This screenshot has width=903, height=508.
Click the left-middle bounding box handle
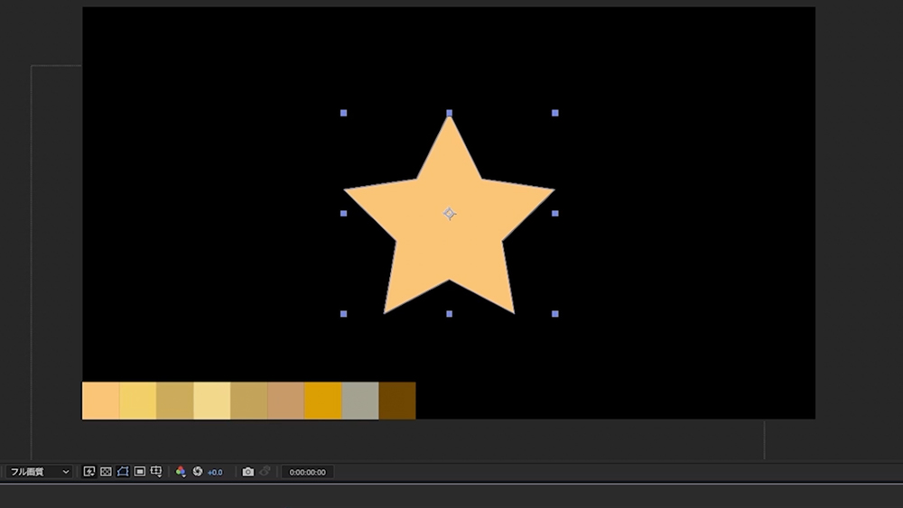tap(344, 214)
